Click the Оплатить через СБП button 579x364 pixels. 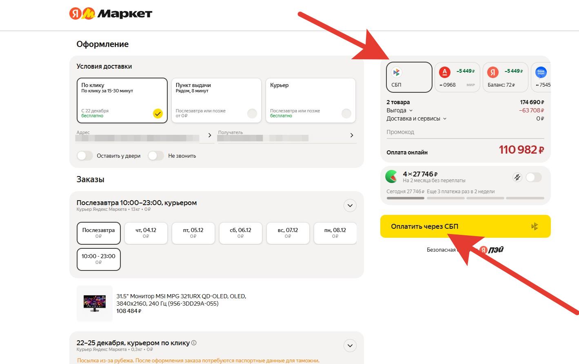[466, 226]
